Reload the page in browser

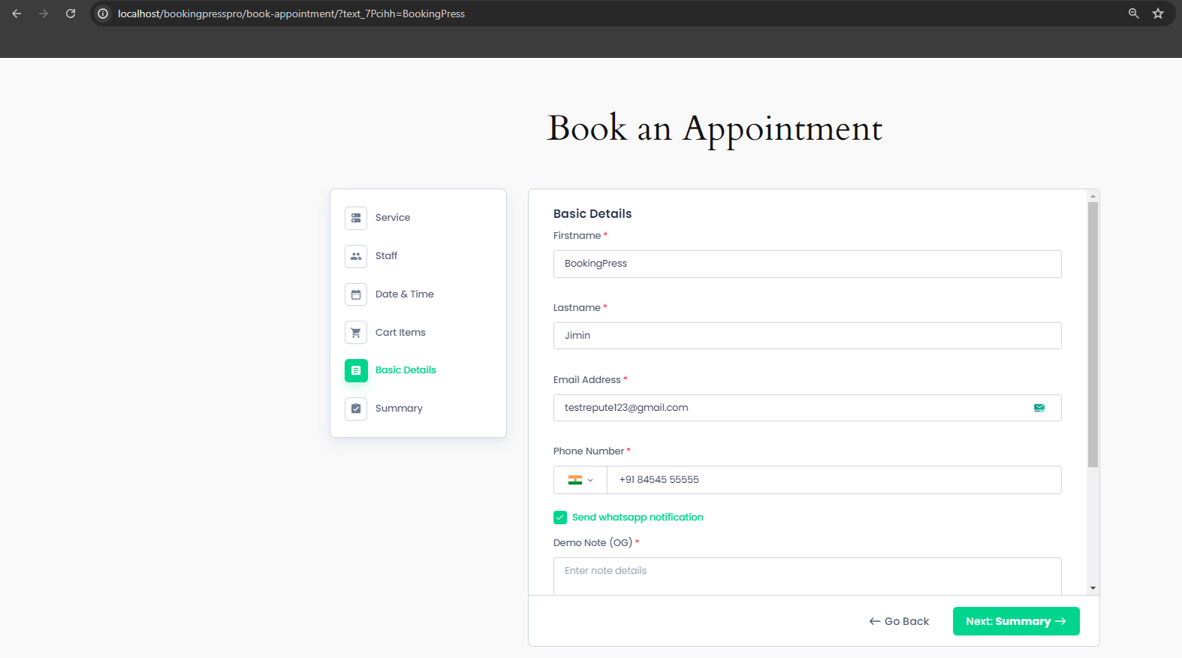tap(71, 14)
